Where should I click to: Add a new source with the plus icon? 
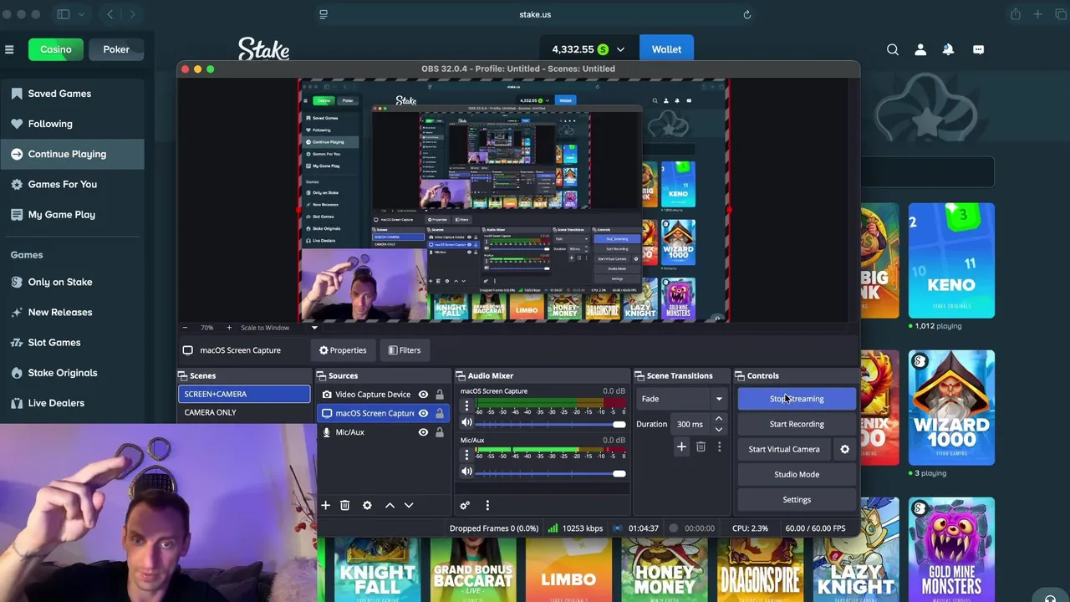tap(325, 505)
